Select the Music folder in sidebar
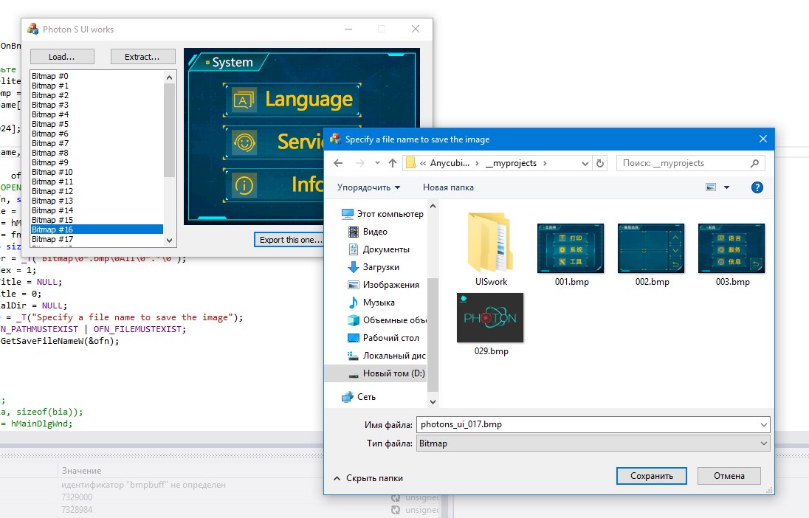 (379, 303)
